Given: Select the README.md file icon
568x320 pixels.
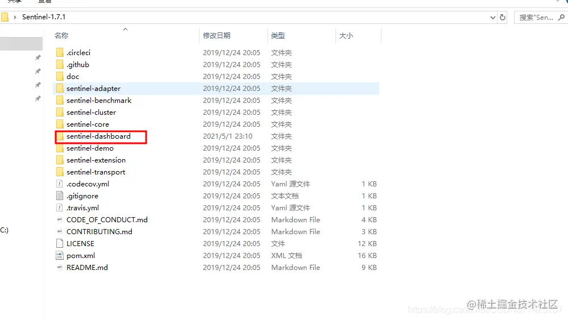Looking at the screenshot, I should point(60,268).
